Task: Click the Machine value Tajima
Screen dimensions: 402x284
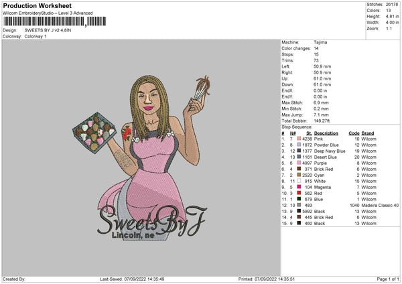Action: point(320,42)
